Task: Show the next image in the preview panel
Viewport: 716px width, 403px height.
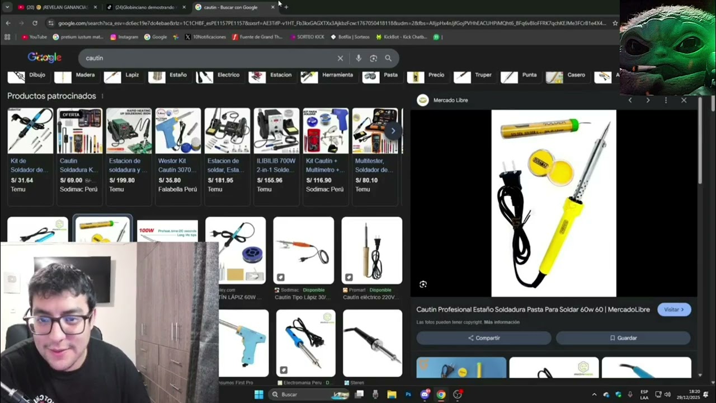Action: 648,100
